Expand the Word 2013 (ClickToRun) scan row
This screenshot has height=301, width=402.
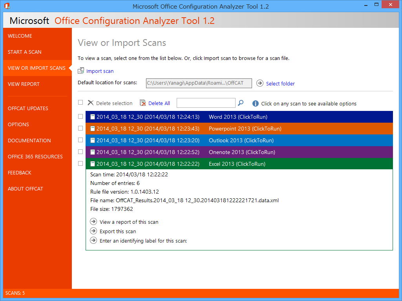click(x=239, y=117)
